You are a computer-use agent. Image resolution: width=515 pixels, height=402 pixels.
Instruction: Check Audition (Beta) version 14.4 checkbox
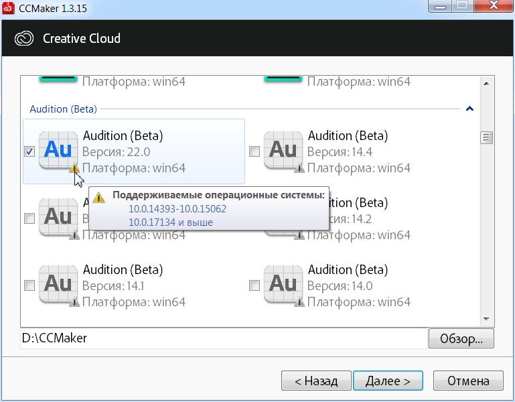pos(254,151)
